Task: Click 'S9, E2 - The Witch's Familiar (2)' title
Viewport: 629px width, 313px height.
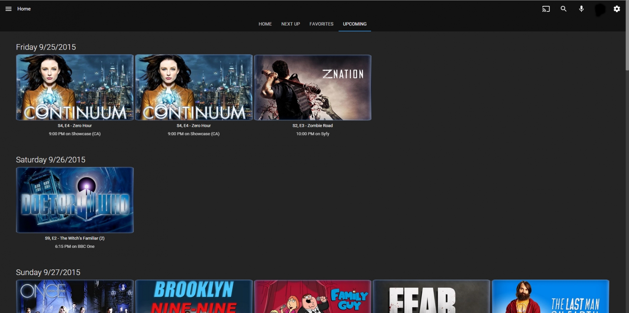Action: point(75,238)
